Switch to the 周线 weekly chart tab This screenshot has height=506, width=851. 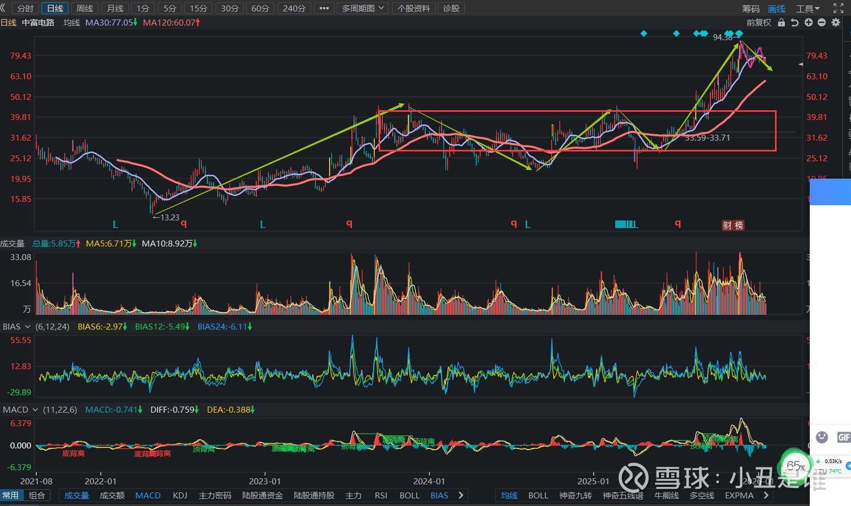point(85,8)
